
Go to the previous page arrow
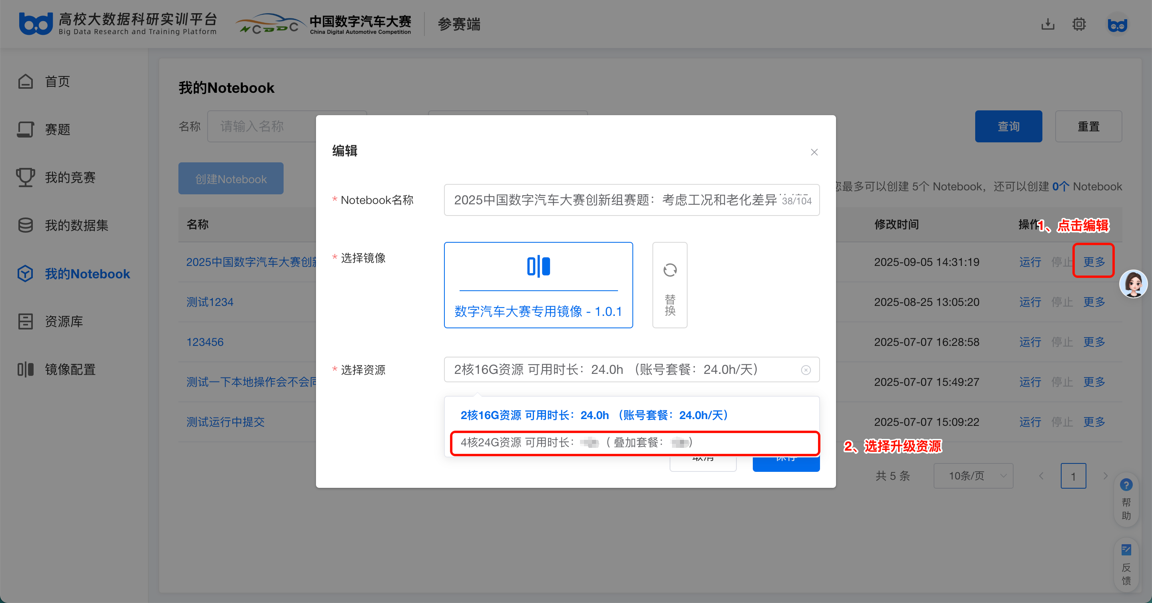[x=1041, y=476]
